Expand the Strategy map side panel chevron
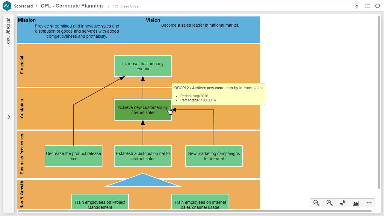 9,117
